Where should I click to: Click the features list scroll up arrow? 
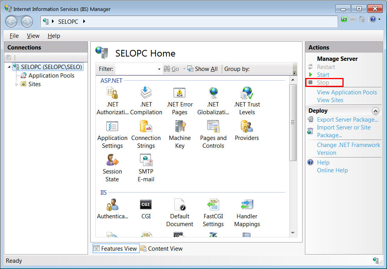[293, 80]
